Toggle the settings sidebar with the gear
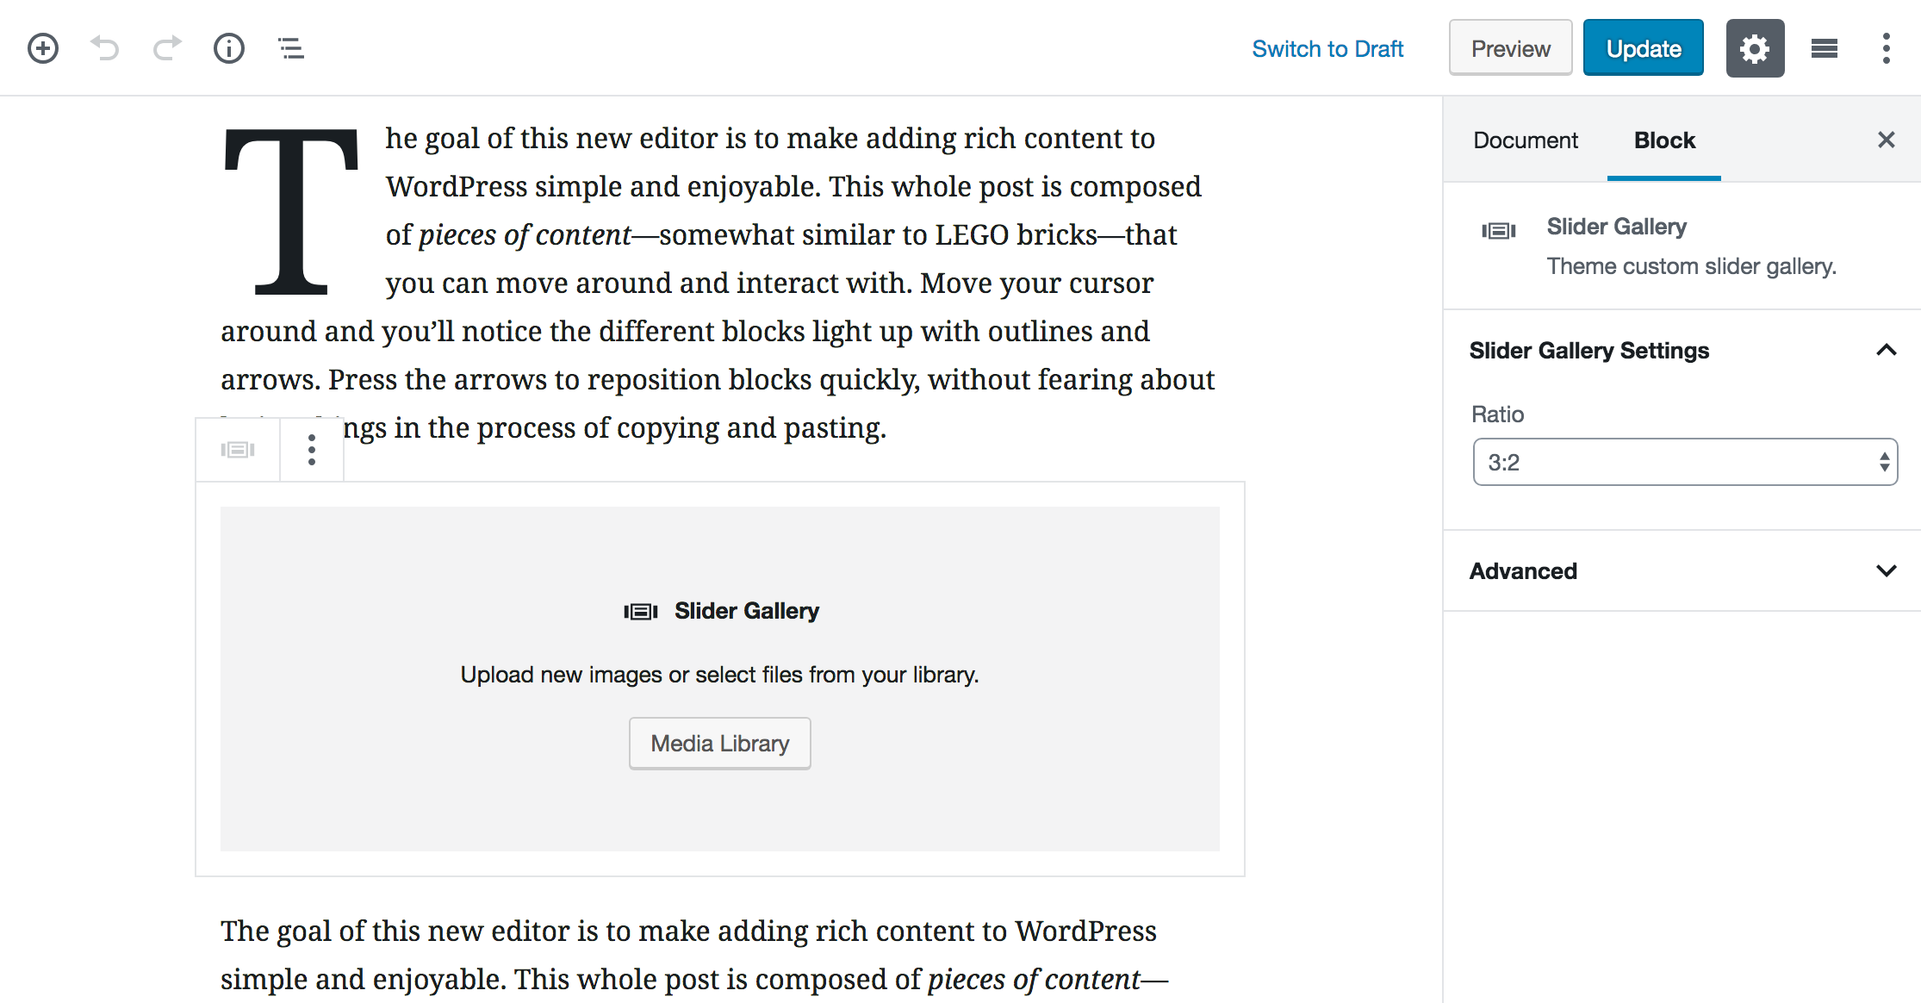 coord(1755,47)
